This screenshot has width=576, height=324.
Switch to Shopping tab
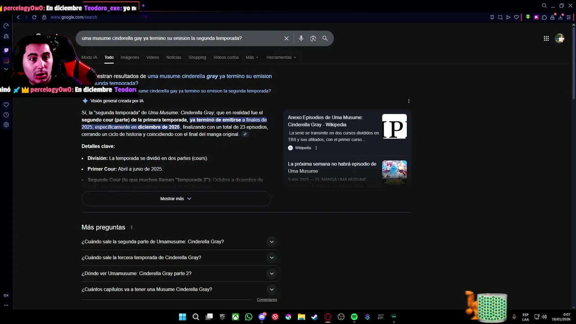[197, 57]
